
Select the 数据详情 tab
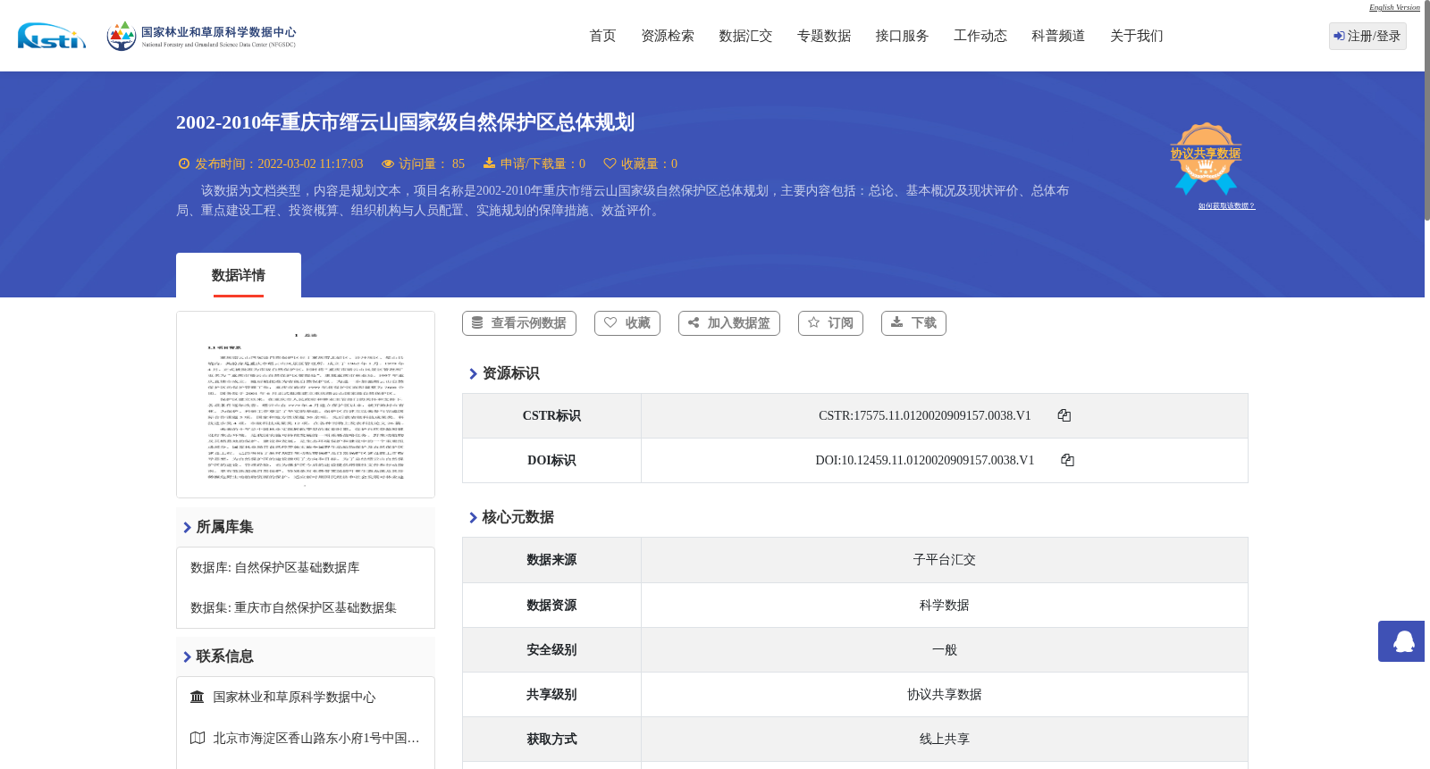coord(239,275)
